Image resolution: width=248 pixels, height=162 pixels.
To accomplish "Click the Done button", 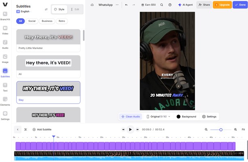I will [x=240, y=5].
